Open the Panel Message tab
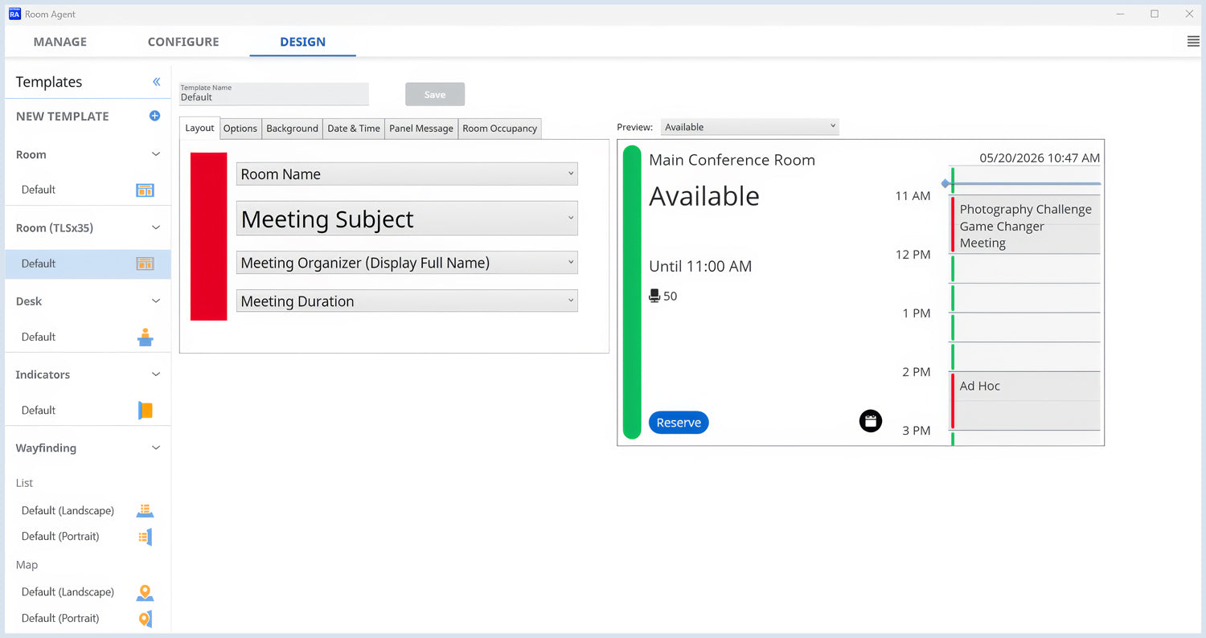Screen dimensions: 1206x638 pyautogui.click(x=421, y=129)
